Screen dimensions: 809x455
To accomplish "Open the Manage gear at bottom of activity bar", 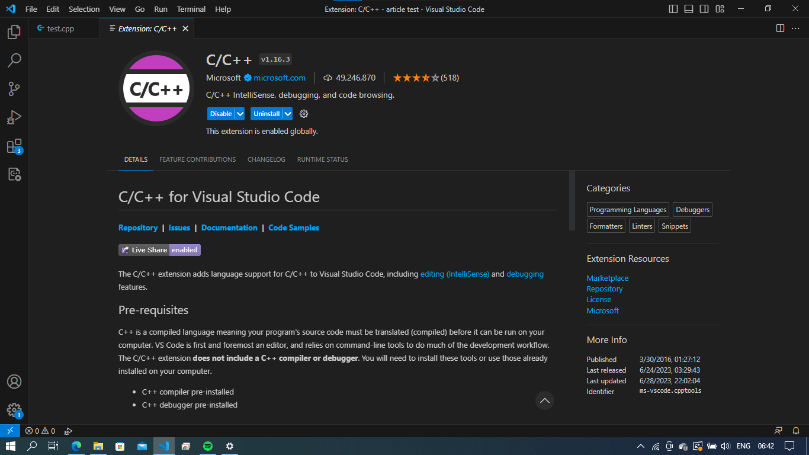I will (14, 410).
